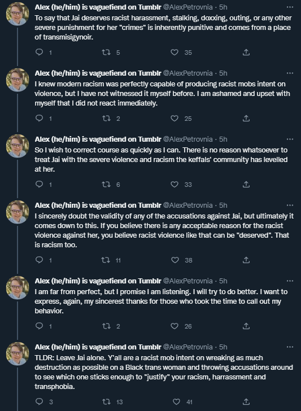The image size is (301, 411).
Task: Reply to TLDR tweet with 3 replies
Action: 39,401
